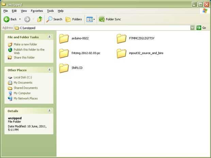Maximize the unzipped window
The image size is (211, 158).
[x=200, y=4]
